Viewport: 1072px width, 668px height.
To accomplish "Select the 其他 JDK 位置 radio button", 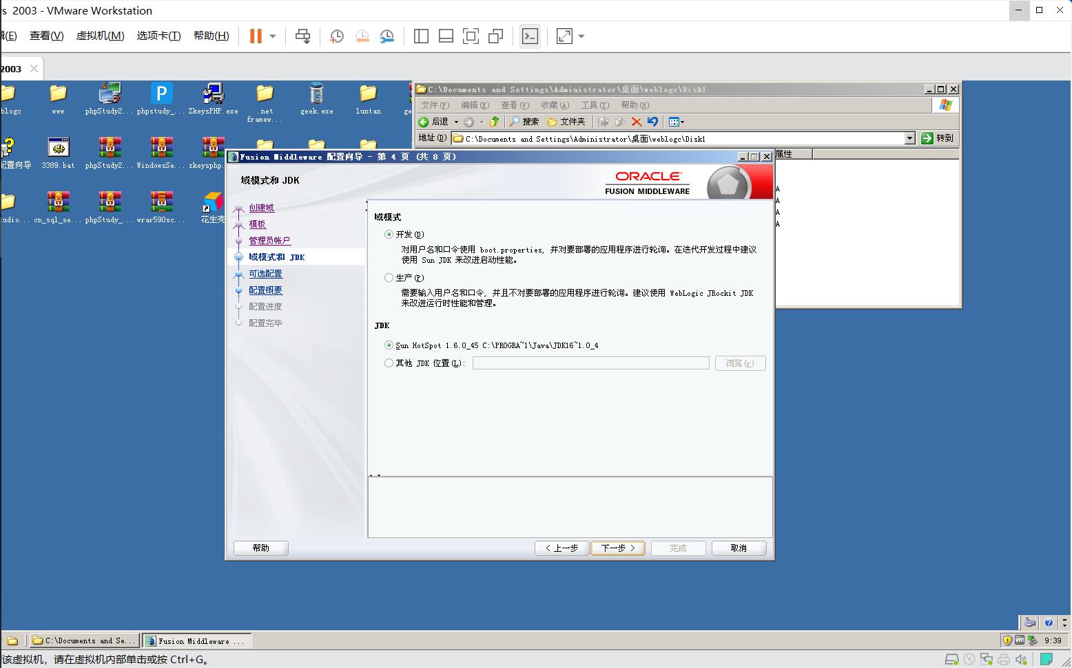I will [389, 363].
